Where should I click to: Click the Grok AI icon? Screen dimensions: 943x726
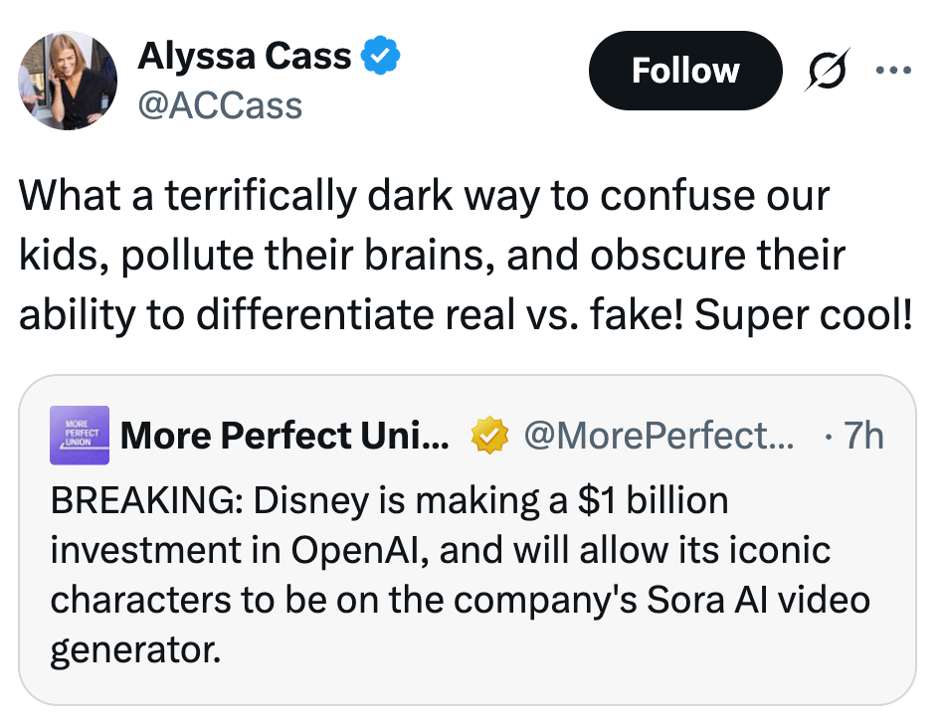point(828,70)
